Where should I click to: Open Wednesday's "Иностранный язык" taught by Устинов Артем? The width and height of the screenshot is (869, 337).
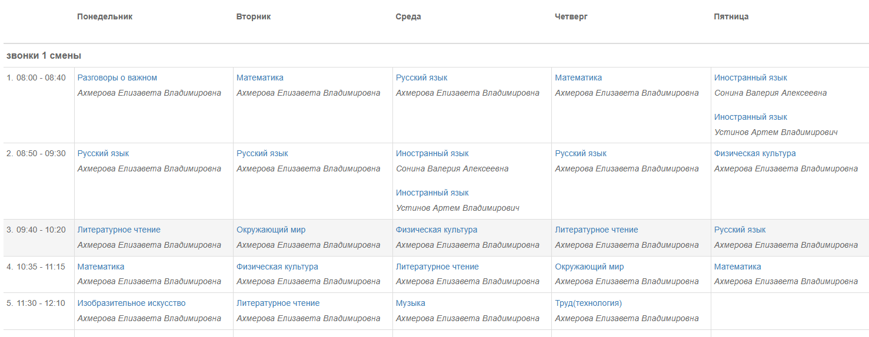[432, 193]
